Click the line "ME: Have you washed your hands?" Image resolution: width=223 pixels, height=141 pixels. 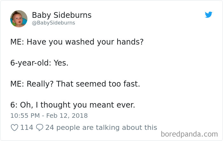[x=77, y=42]
